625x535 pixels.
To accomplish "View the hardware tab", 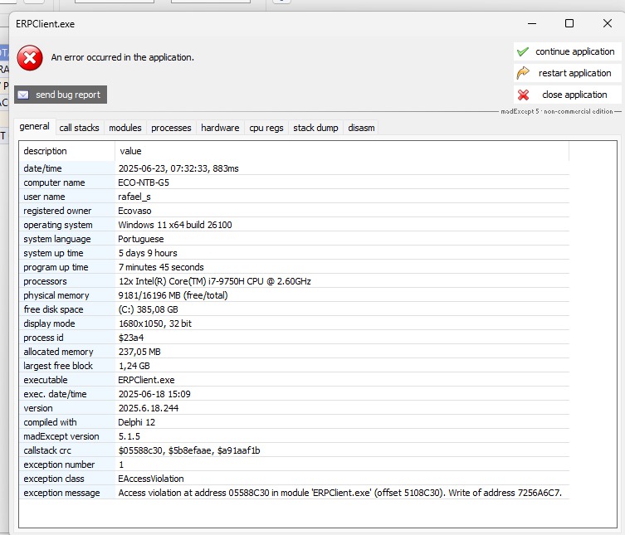I will pyautogui.click(x=220, y=128).
